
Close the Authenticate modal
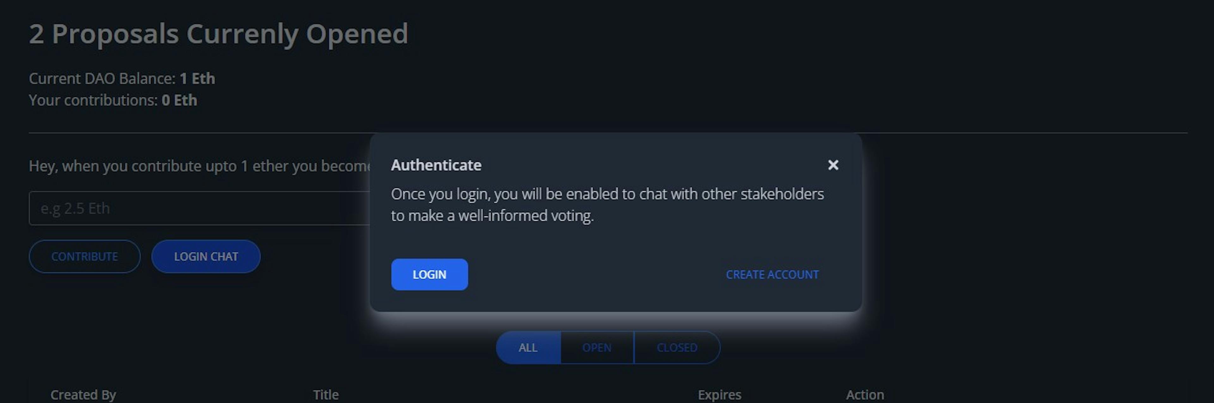pos(833,164)
